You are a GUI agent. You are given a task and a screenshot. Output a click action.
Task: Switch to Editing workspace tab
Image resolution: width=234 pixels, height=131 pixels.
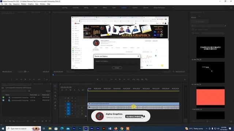pyautogui.click(x=86, y=8)
